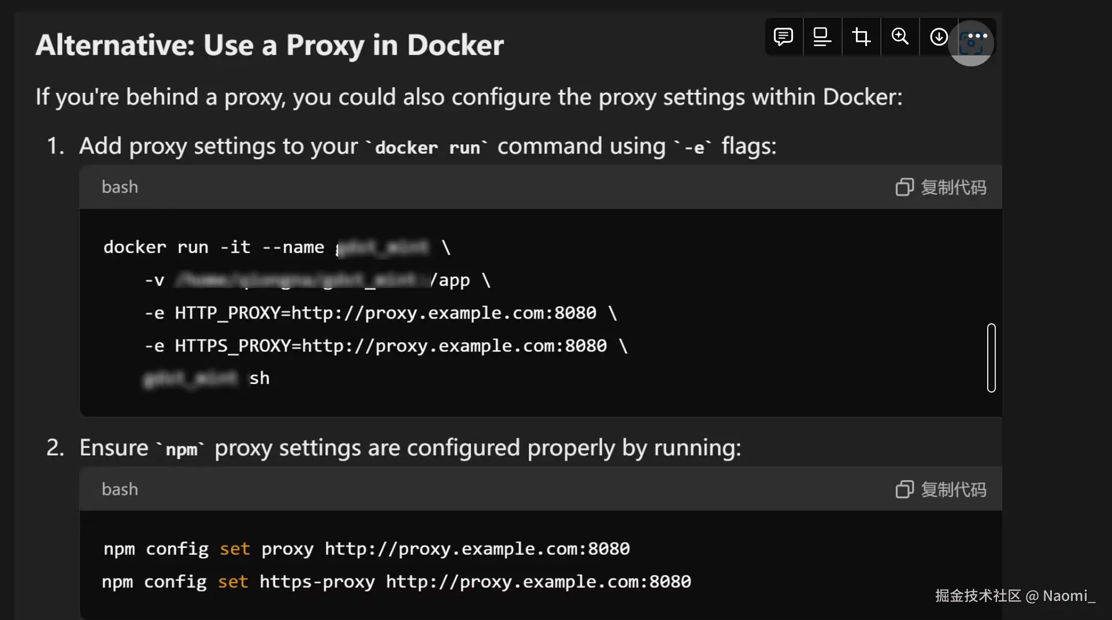The image size is (1112, 620).
Task: Click the download arrow icon
Action: (939, 37)
